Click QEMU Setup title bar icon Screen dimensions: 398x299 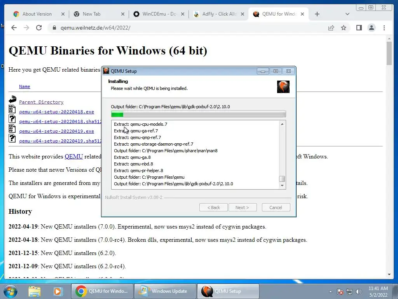[x=106, y=71]
